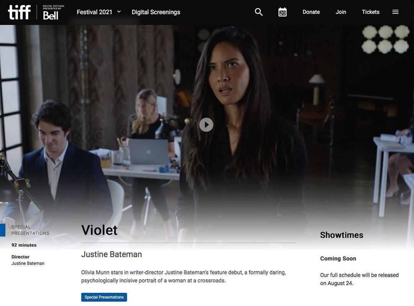The height and width of the screenshot is (306, 414).
Task: Click the Justine Bateman heading under title
Action: click(112, 254)
